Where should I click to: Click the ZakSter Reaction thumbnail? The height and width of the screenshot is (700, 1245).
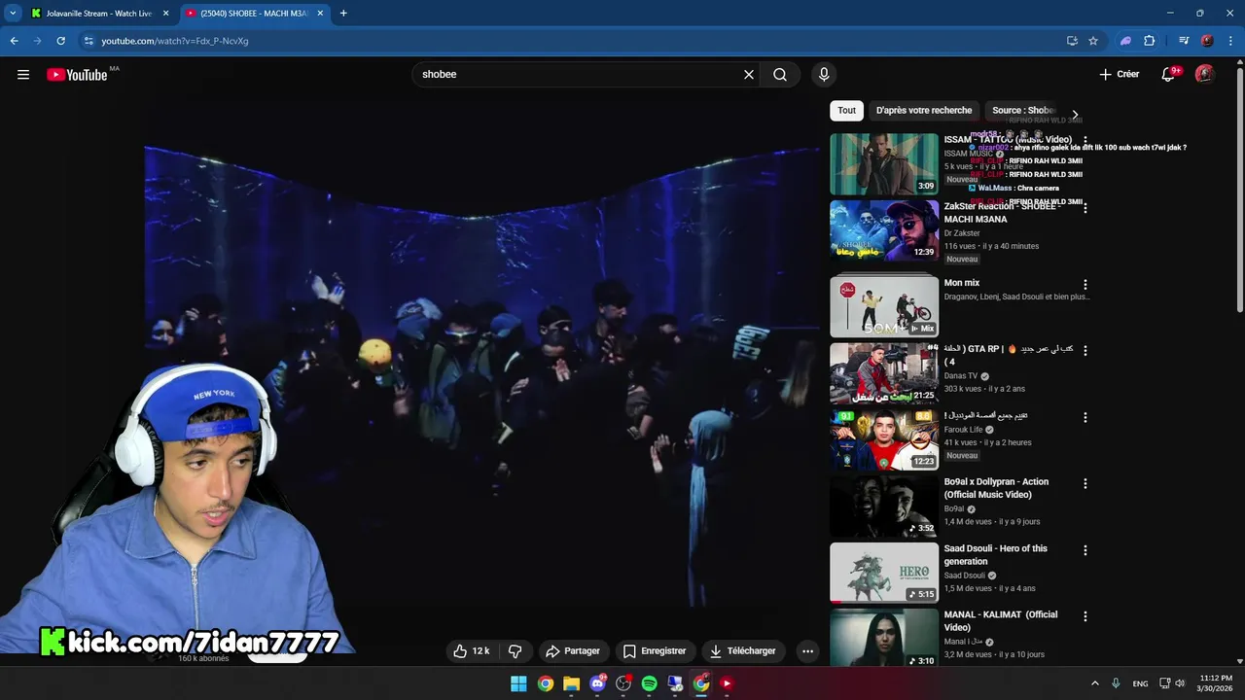(x=884, y=230)
